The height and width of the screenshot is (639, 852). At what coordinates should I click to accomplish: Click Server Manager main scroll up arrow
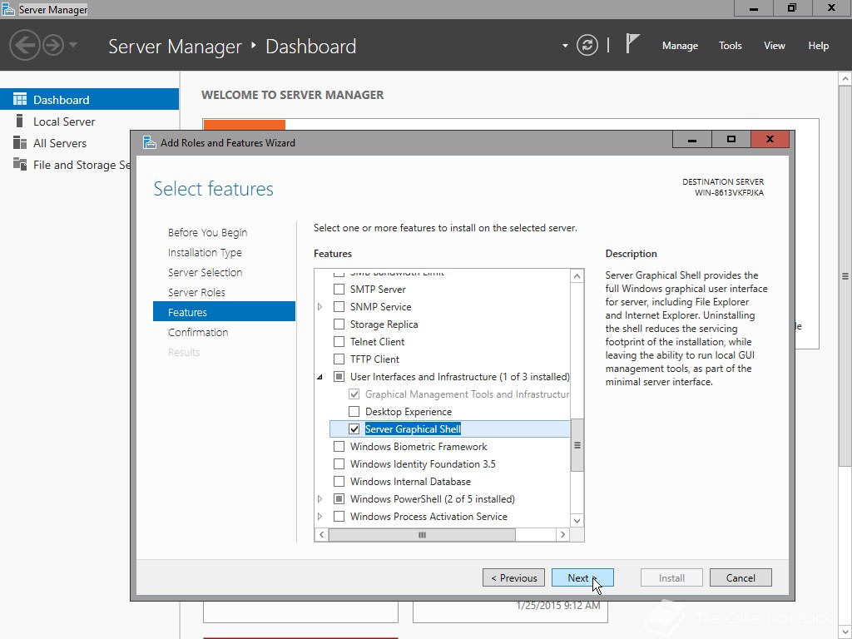pyautogui.click(x=845, y=79)
